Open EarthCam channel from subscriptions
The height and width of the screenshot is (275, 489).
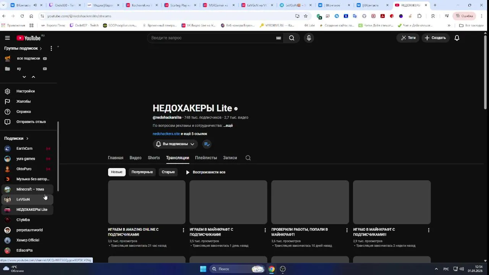(x=27, y=149)
